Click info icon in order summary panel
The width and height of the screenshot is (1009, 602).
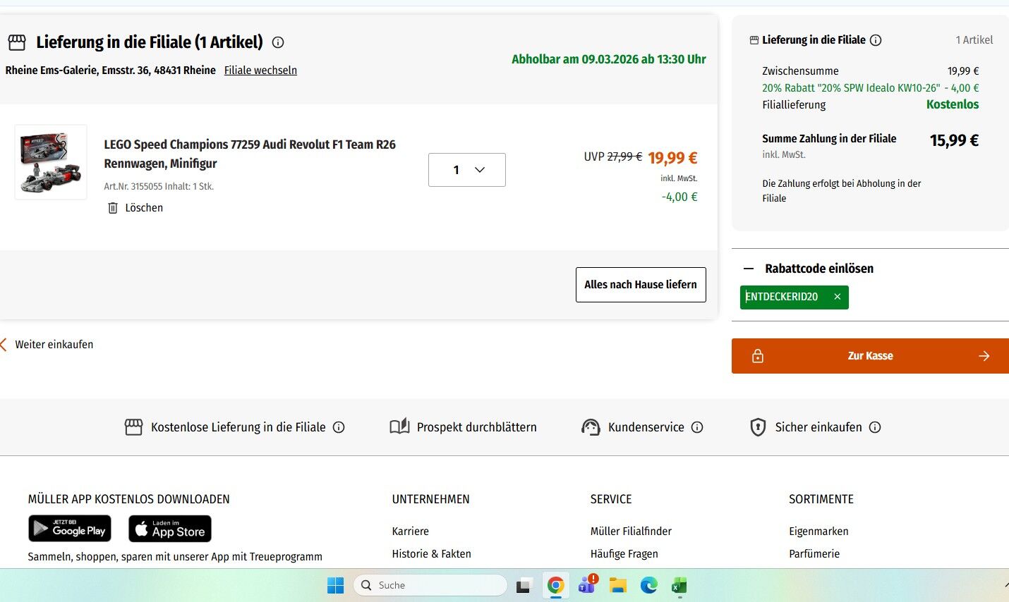876,40
